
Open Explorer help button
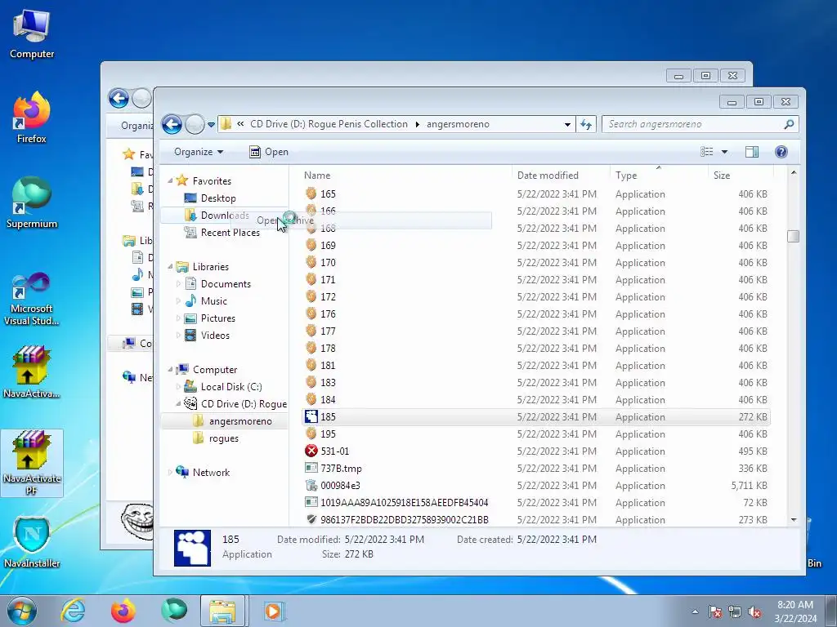pyautogui.click(x=781, y=152)
